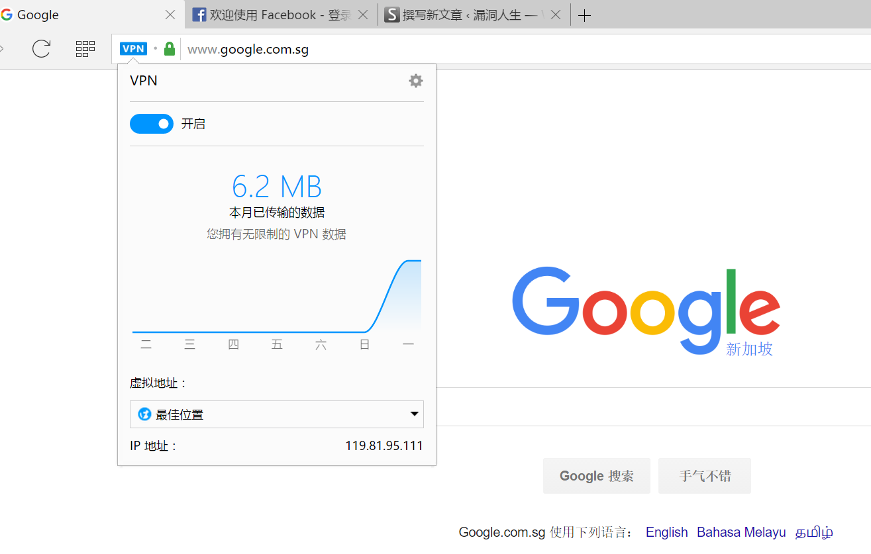Close the 撰写新文章 tab

point(556,15)
